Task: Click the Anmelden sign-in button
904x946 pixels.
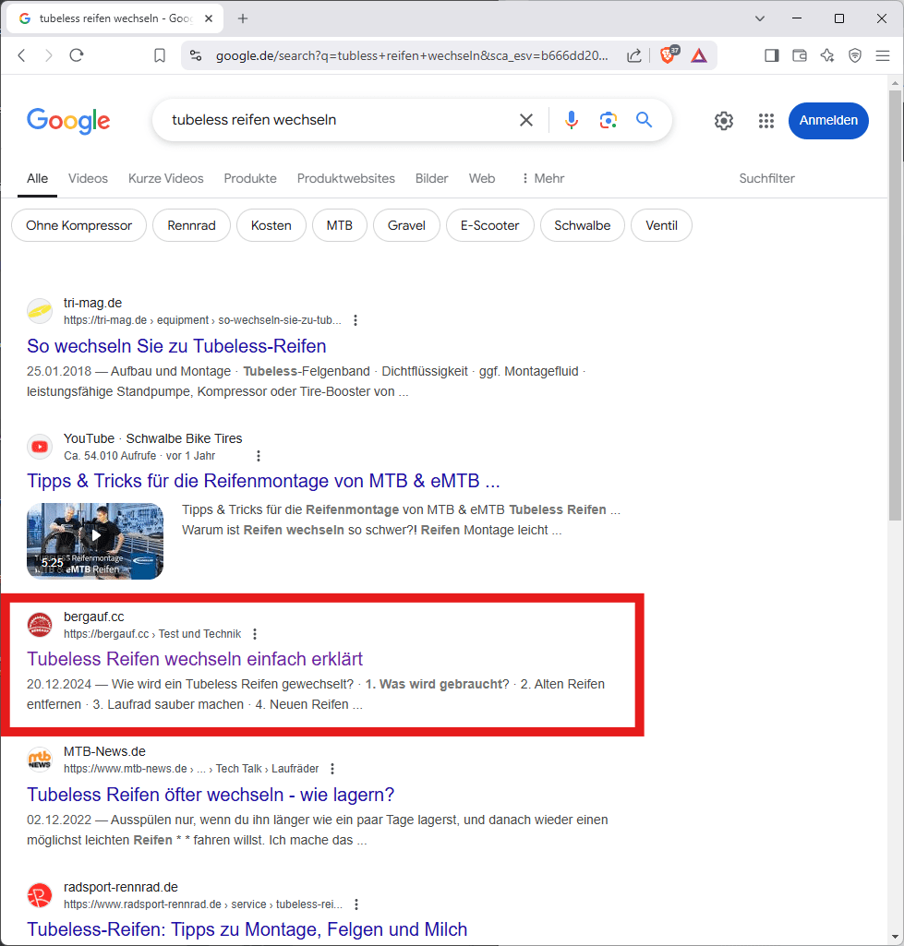Action: [827, 121]
